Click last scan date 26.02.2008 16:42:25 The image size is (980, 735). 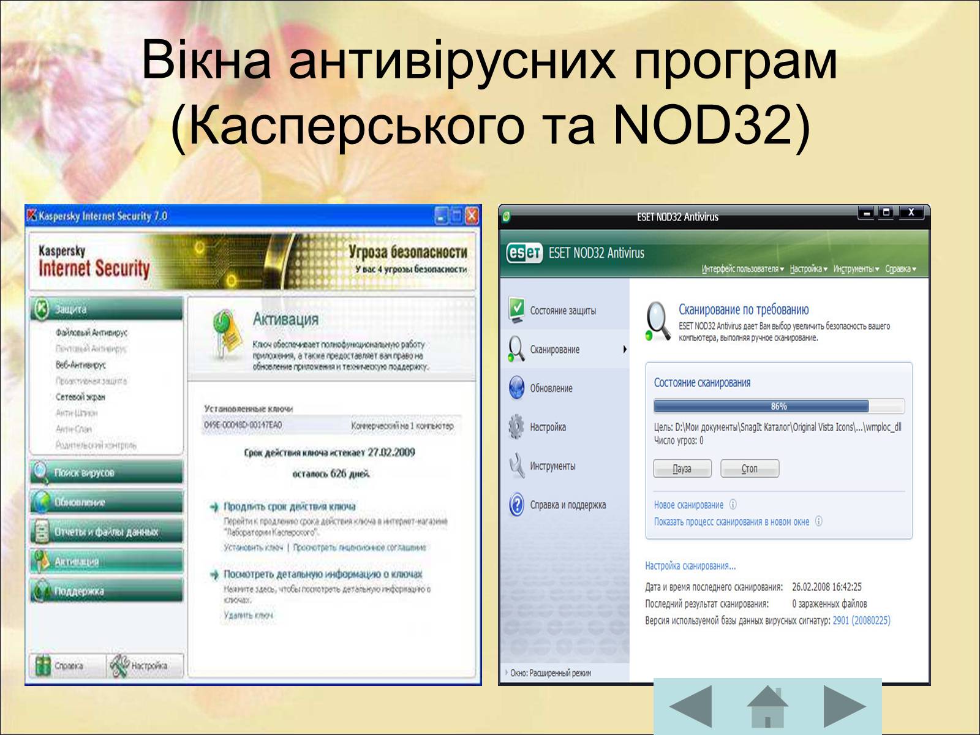pyautogui.click(x=826, y=587)
